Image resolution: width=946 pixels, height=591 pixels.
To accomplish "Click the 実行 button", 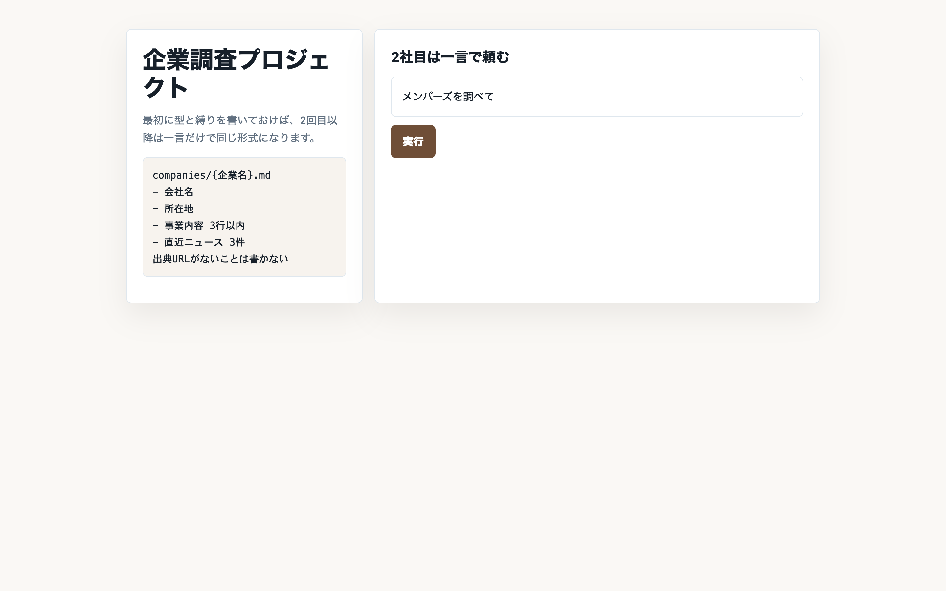I will pyautogui.click(x=413, y=142).
